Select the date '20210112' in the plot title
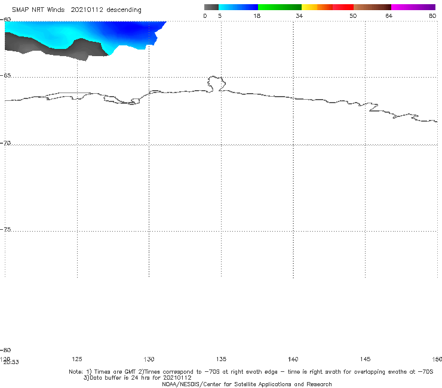442x388 pixels. (x=87, y=10)
